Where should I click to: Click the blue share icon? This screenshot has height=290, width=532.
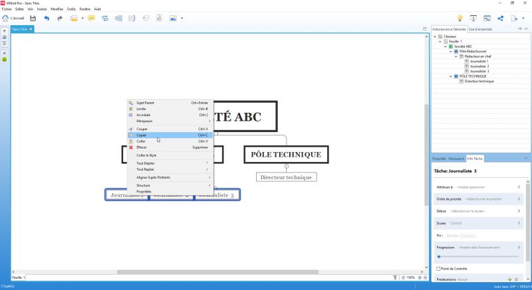coord(501,19)
